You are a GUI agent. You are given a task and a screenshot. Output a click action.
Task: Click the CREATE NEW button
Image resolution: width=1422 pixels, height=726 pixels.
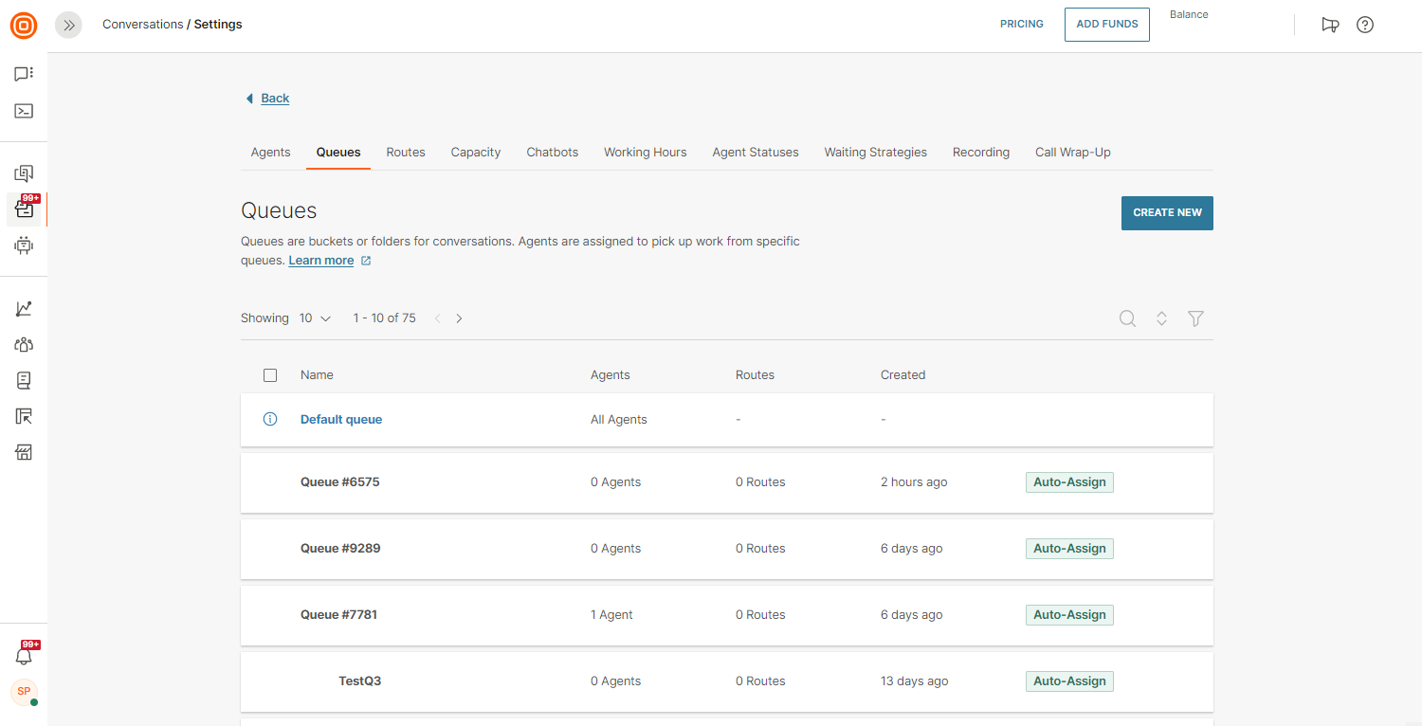point(1166,212)
